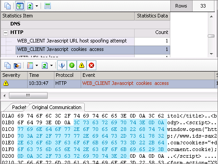The image size is (218, 164).
Task: Collapse the HTTP tree node
Action: [5, 33]
